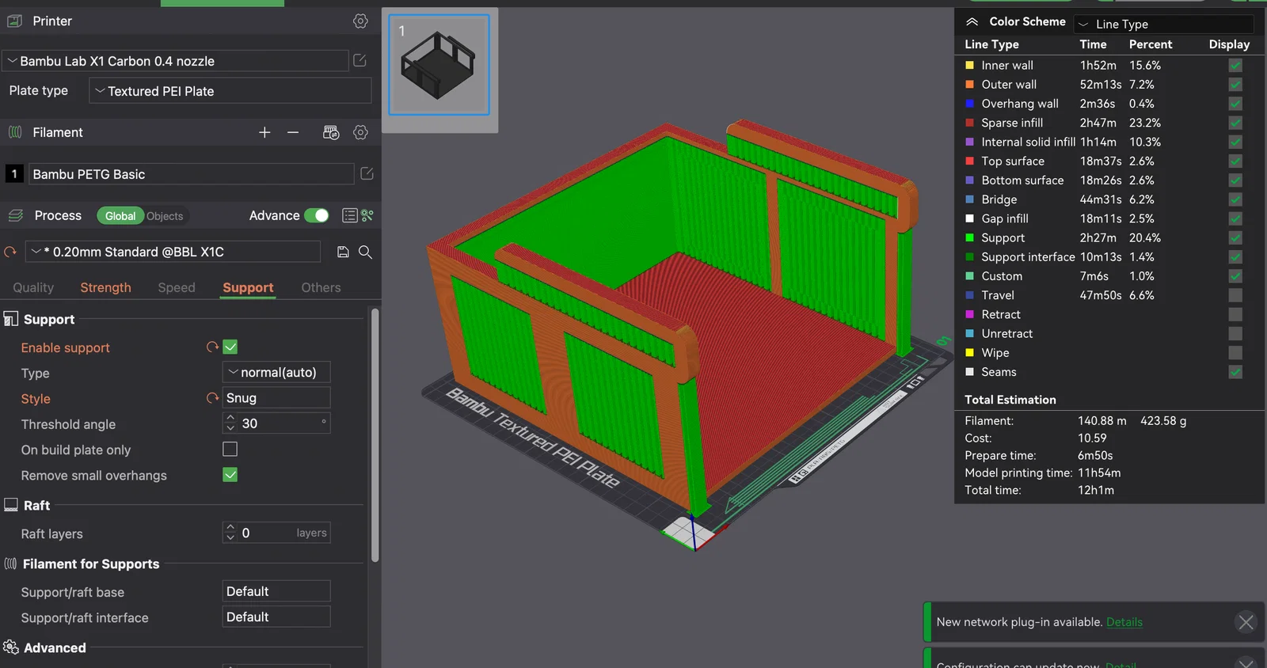Check the On build plate only box
This screenshot has width=1267, height=668.
(230, 449)
